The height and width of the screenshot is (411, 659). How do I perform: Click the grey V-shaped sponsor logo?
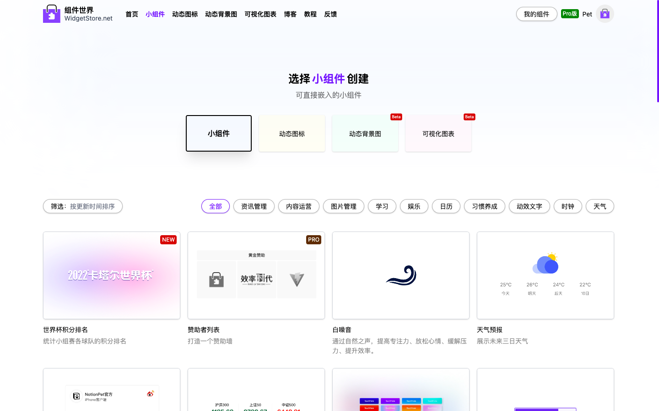tap(297, 279)
